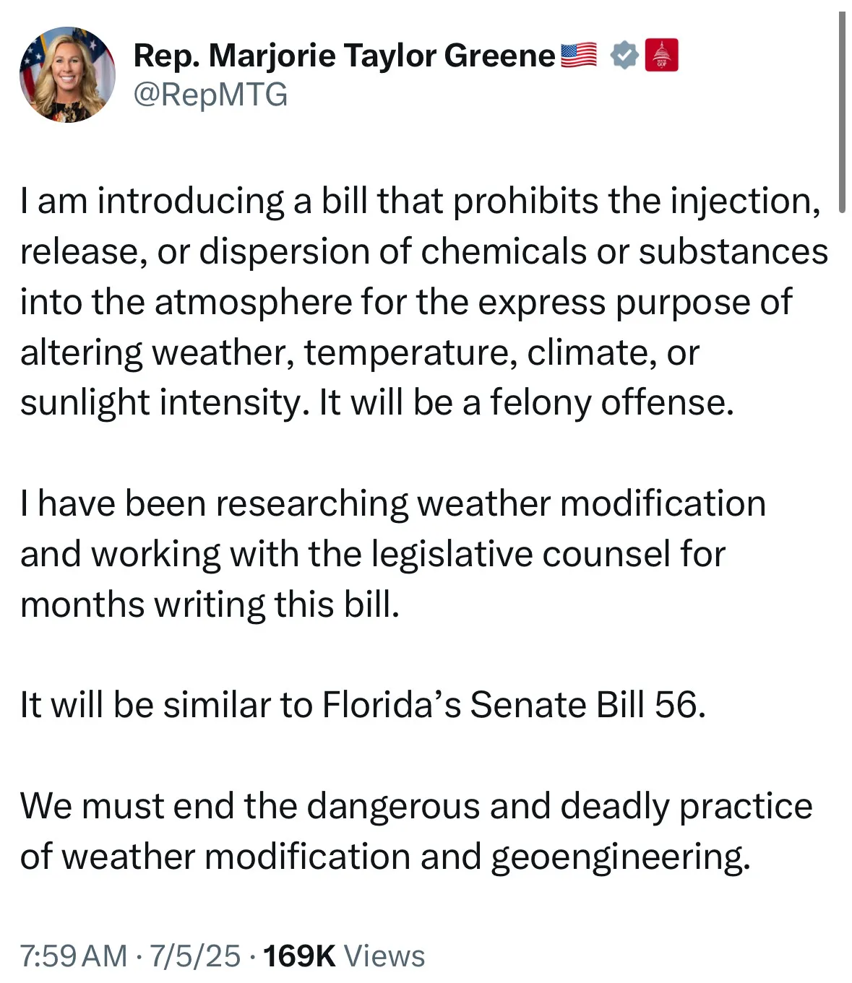Open the 169K view count number
This screenshot has height=983, width=852.
pyautogui.click(x=300, y=956)
